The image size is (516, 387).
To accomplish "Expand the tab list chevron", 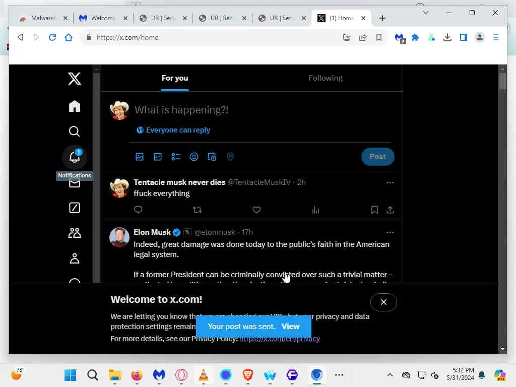I will click(425, 13).
